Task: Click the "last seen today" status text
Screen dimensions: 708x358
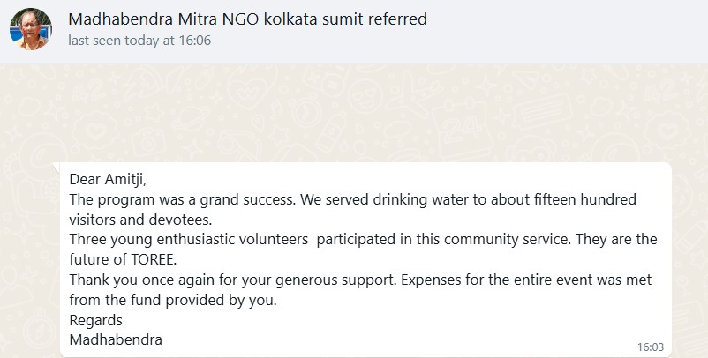Action: (x=139, y=40)
